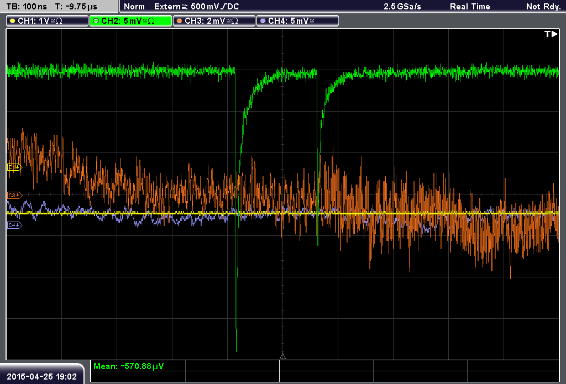Click the orange dot in CH3 tab
The height and width of the screenshot is (384, 566).
(180, 21)
